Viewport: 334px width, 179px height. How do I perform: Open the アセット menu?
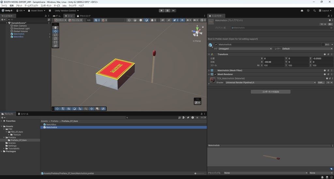[x=19, y=6]
